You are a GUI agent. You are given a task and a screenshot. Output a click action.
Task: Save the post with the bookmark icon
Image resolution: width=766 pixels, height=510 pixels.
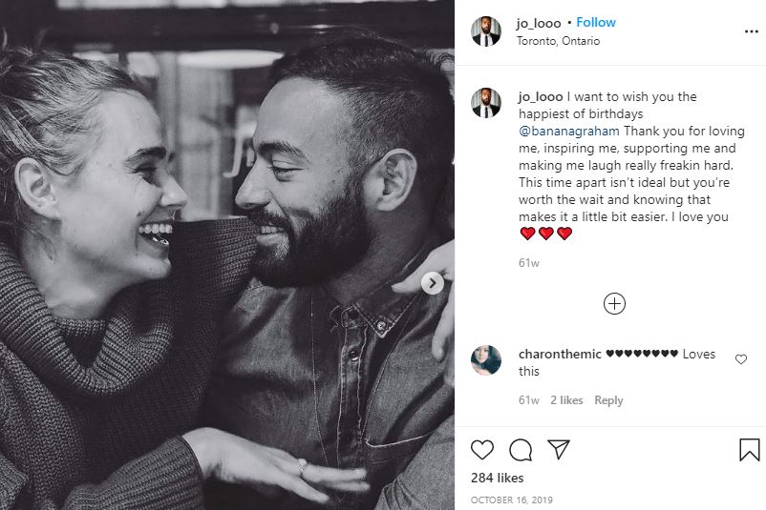(750, 449)
